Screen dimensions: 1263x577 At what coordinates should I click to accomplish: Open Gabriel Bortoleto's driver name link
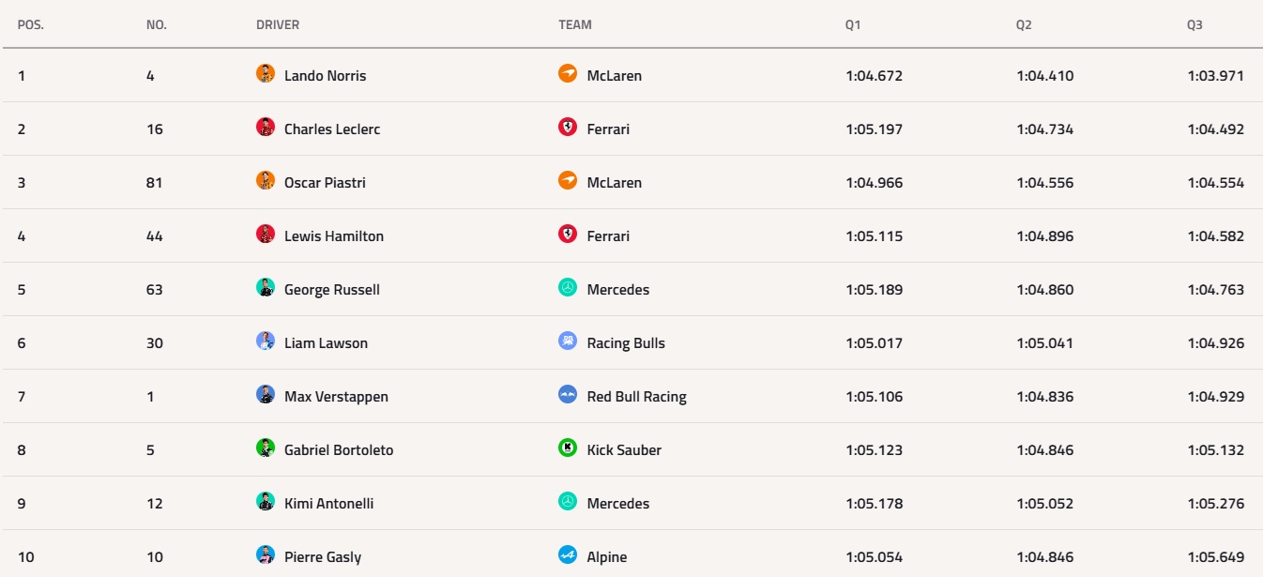[339, 450]
